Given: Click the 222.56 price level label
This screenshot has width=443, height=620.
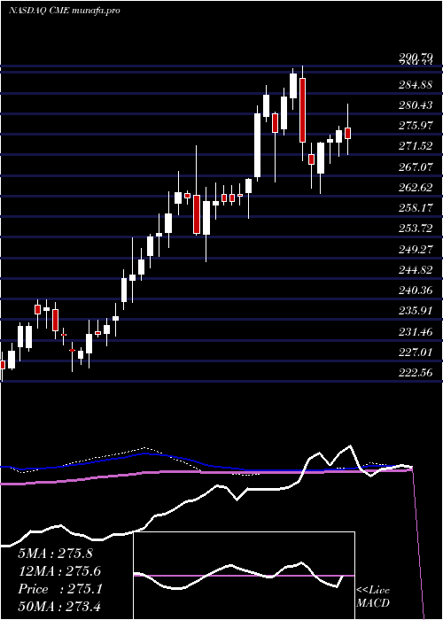Looking at the screenshot, I should [x=415, y=373].
